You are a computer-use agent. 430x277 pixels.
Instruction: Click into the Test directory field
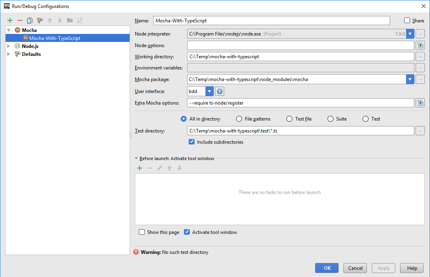click(301, 131)
